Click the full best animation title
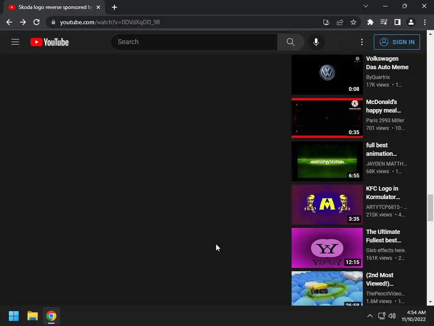Image resolution: width=434 pixels, height=326 pixels. pyautogui.click(x=381, y=149)
